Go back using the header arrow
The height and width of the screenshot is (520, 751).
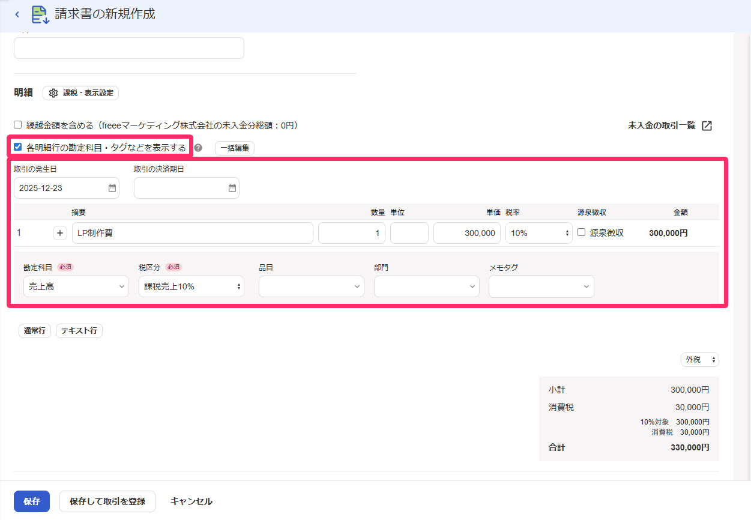[17, 14]
